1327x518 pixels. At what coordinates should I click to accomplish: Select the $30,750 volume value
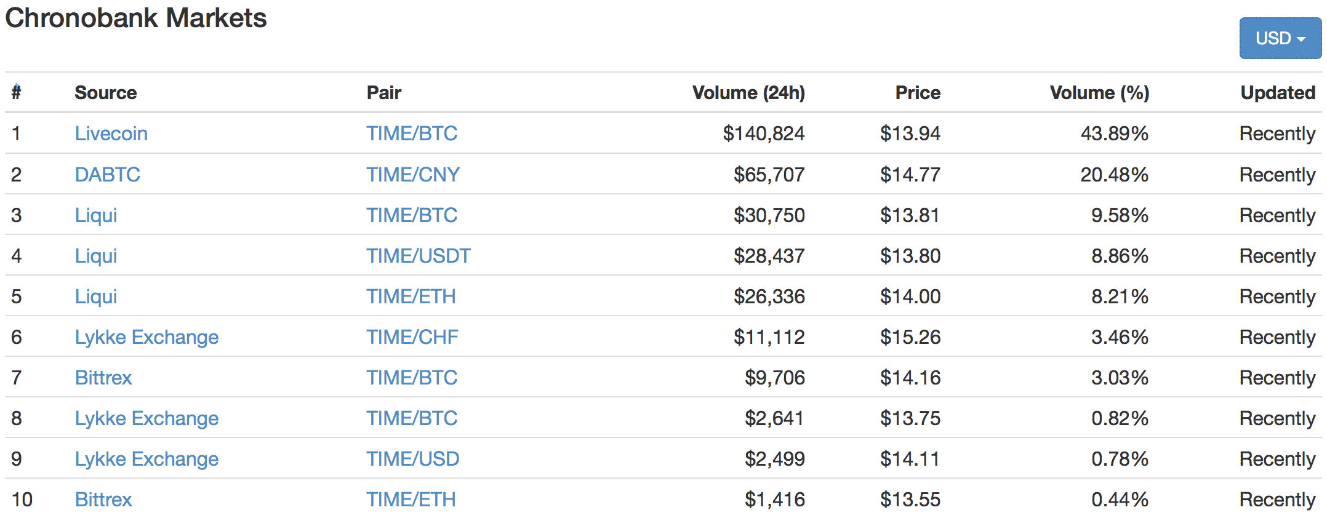(769, 215)
